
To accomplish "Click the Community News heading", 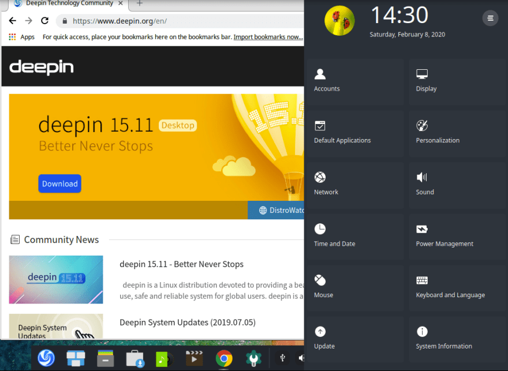I will click(61, 239).
